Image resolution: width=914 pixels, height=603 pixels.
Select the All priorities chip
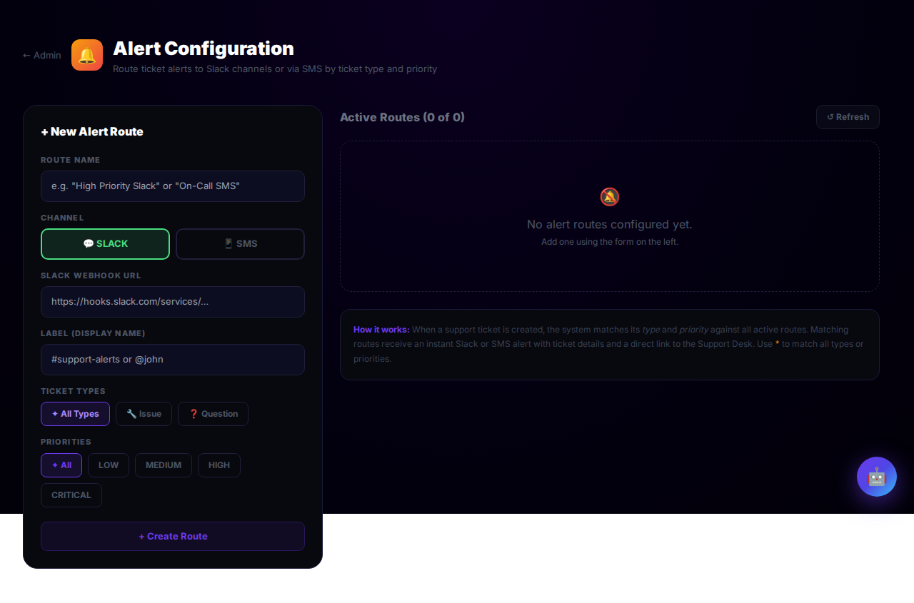click(61, 465)
